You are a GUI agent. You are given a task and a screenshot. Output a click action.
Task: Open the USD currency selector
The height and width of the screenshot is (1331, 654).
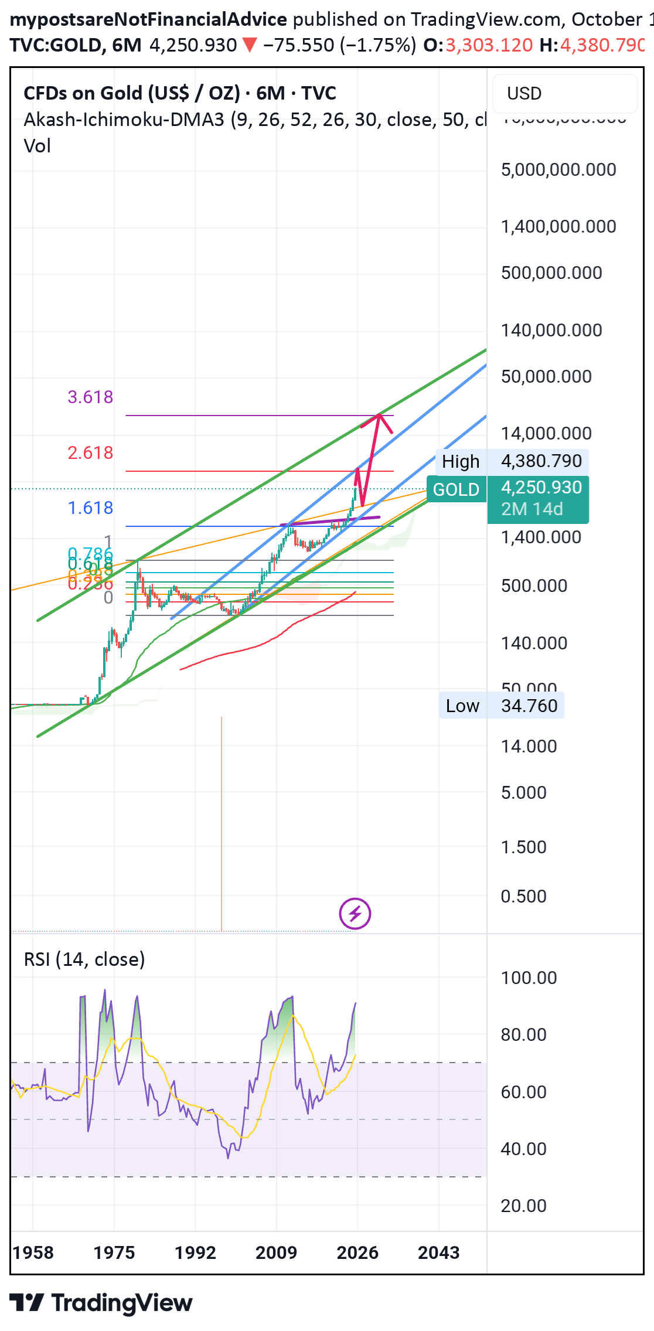click(x=564, y=94)
